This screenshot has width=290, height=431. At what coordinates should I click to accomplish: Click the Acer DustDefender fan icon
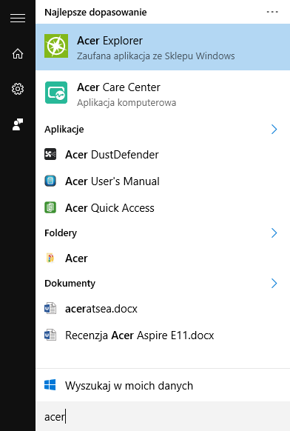pyautogui.click(x=50, y=154)
